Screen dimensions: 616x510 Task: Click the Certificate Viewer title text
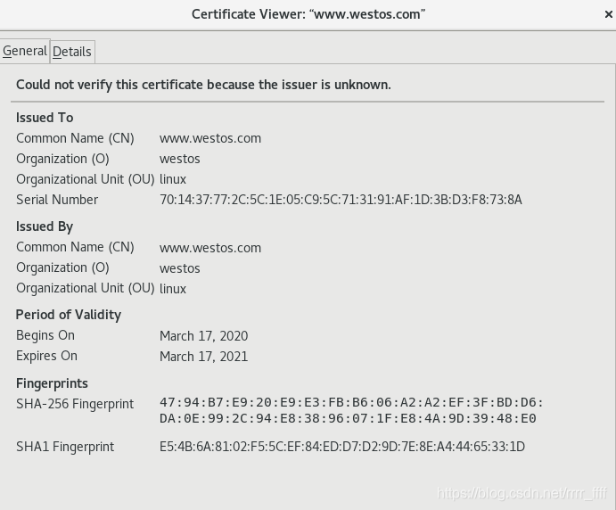pos(308,14)
